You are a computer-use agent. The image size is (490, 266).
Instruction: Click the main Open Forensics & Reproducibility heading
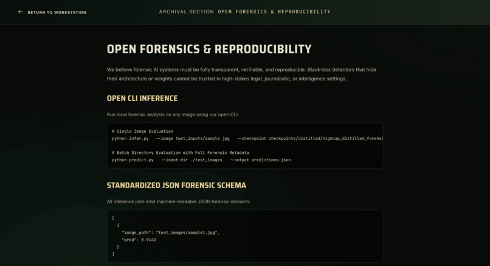coord(209,49)
